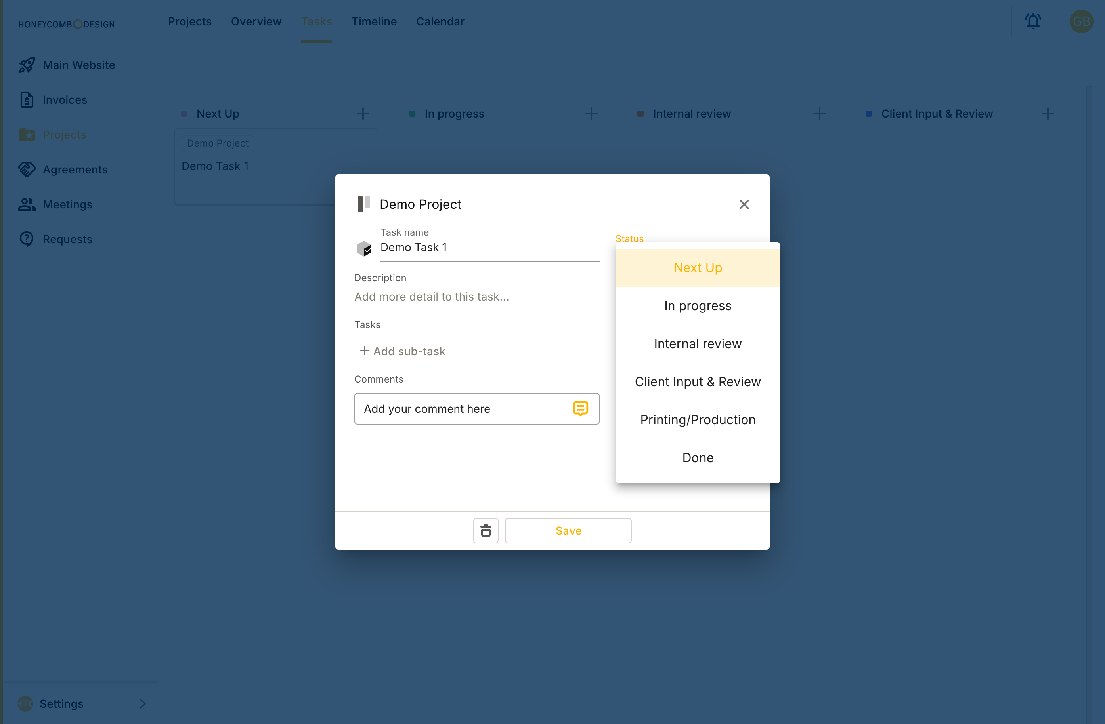Open the Tasks tab
The image size is (1105, 724).
[316, 21]
